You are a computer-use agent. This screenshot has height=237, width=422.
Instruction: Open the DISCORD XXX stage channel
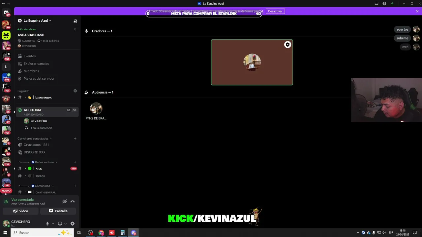(x=47, y=152)
